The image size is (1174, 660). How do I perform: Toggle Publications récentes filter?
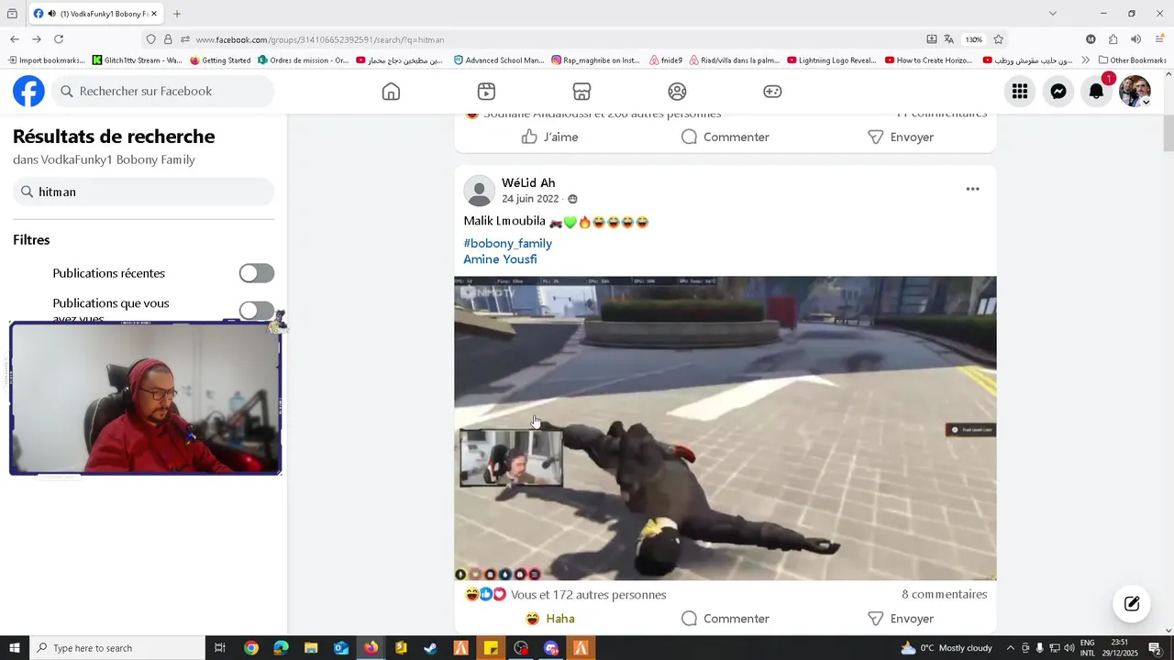pyautogui.click(x=257, y=273)
